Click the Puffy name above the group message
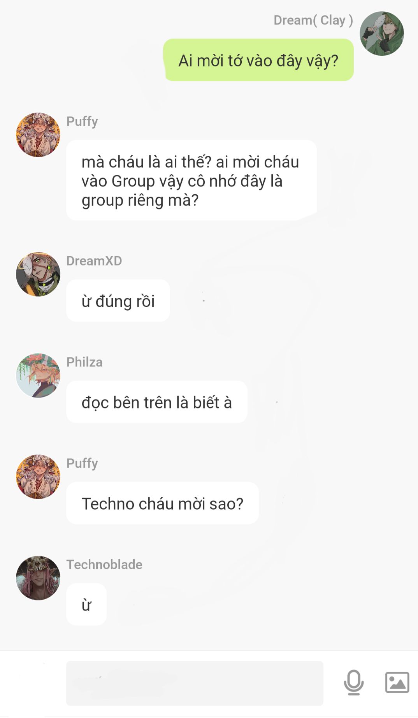Viewport: 418px width, 718px height. point(82,121)
